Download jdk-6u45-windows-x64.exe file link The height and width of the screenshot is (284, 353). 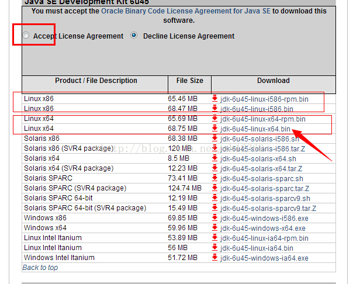pyautogui.click(x=263, y=228)
